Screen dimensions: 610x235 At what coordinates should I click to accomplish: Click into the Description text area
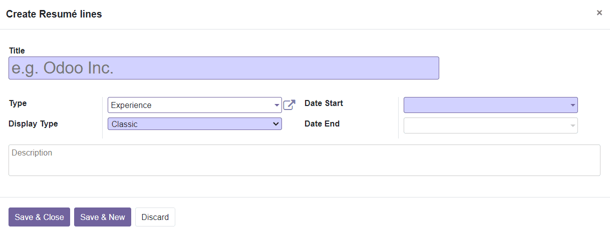304,160
